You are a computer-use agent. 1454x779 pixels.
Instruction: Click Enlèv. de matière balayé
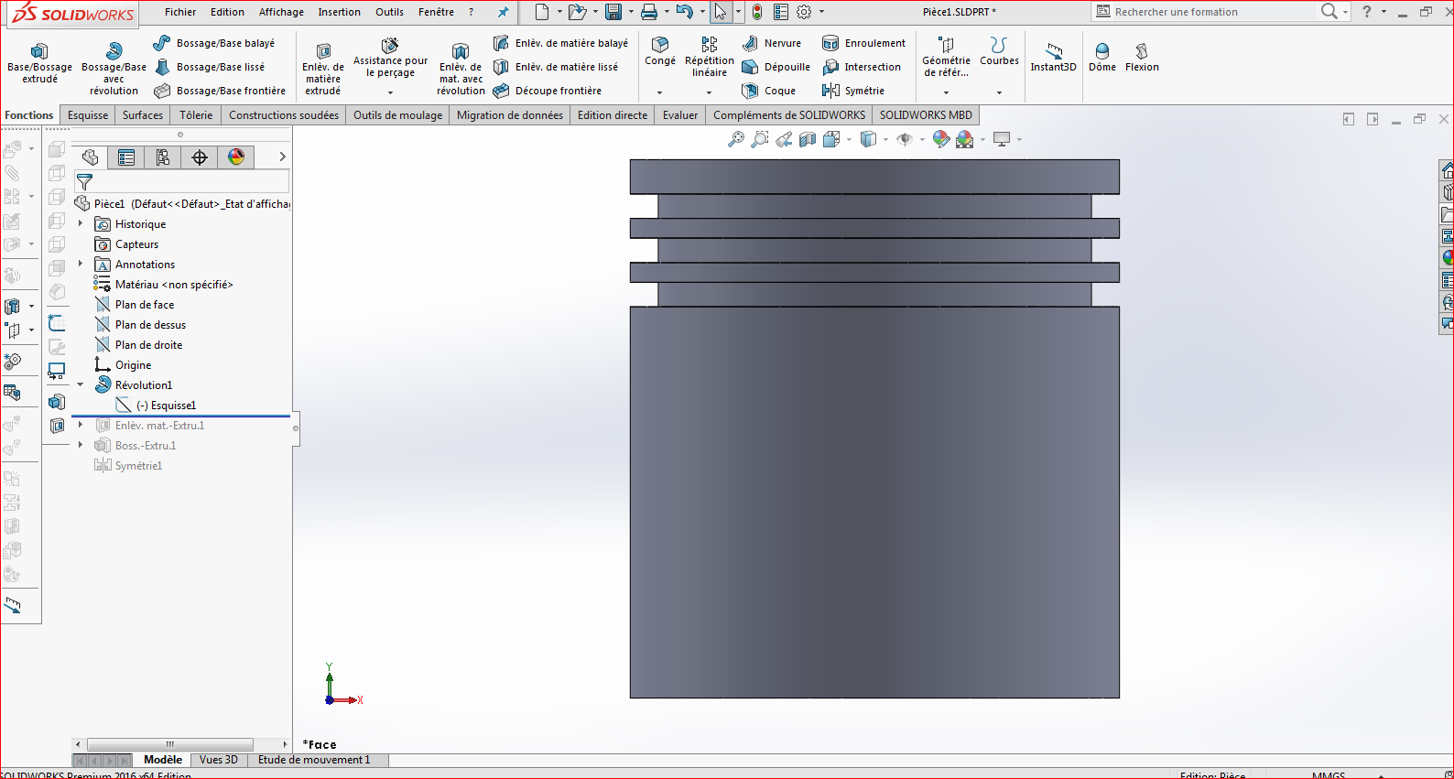coord(560,43)
